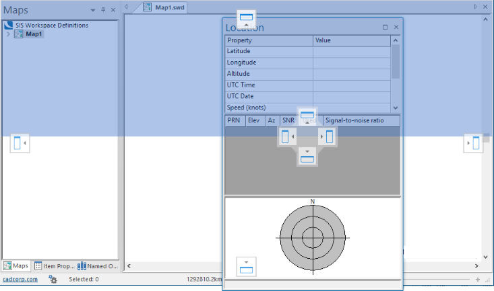Click the zoom plus icon in status bar
494x291 pixels.
(x=478, y=280)
